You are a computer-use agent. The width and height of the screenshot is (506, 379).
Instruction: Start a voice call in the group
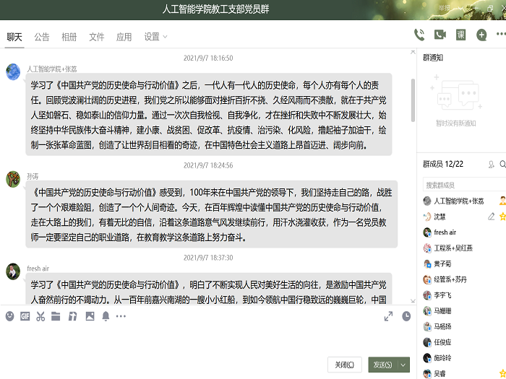[419, 35]
